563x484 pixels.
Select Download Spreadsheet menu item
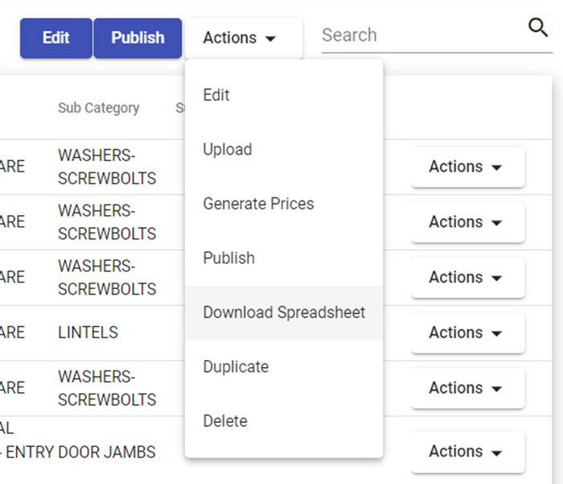(x=284, y=312)
